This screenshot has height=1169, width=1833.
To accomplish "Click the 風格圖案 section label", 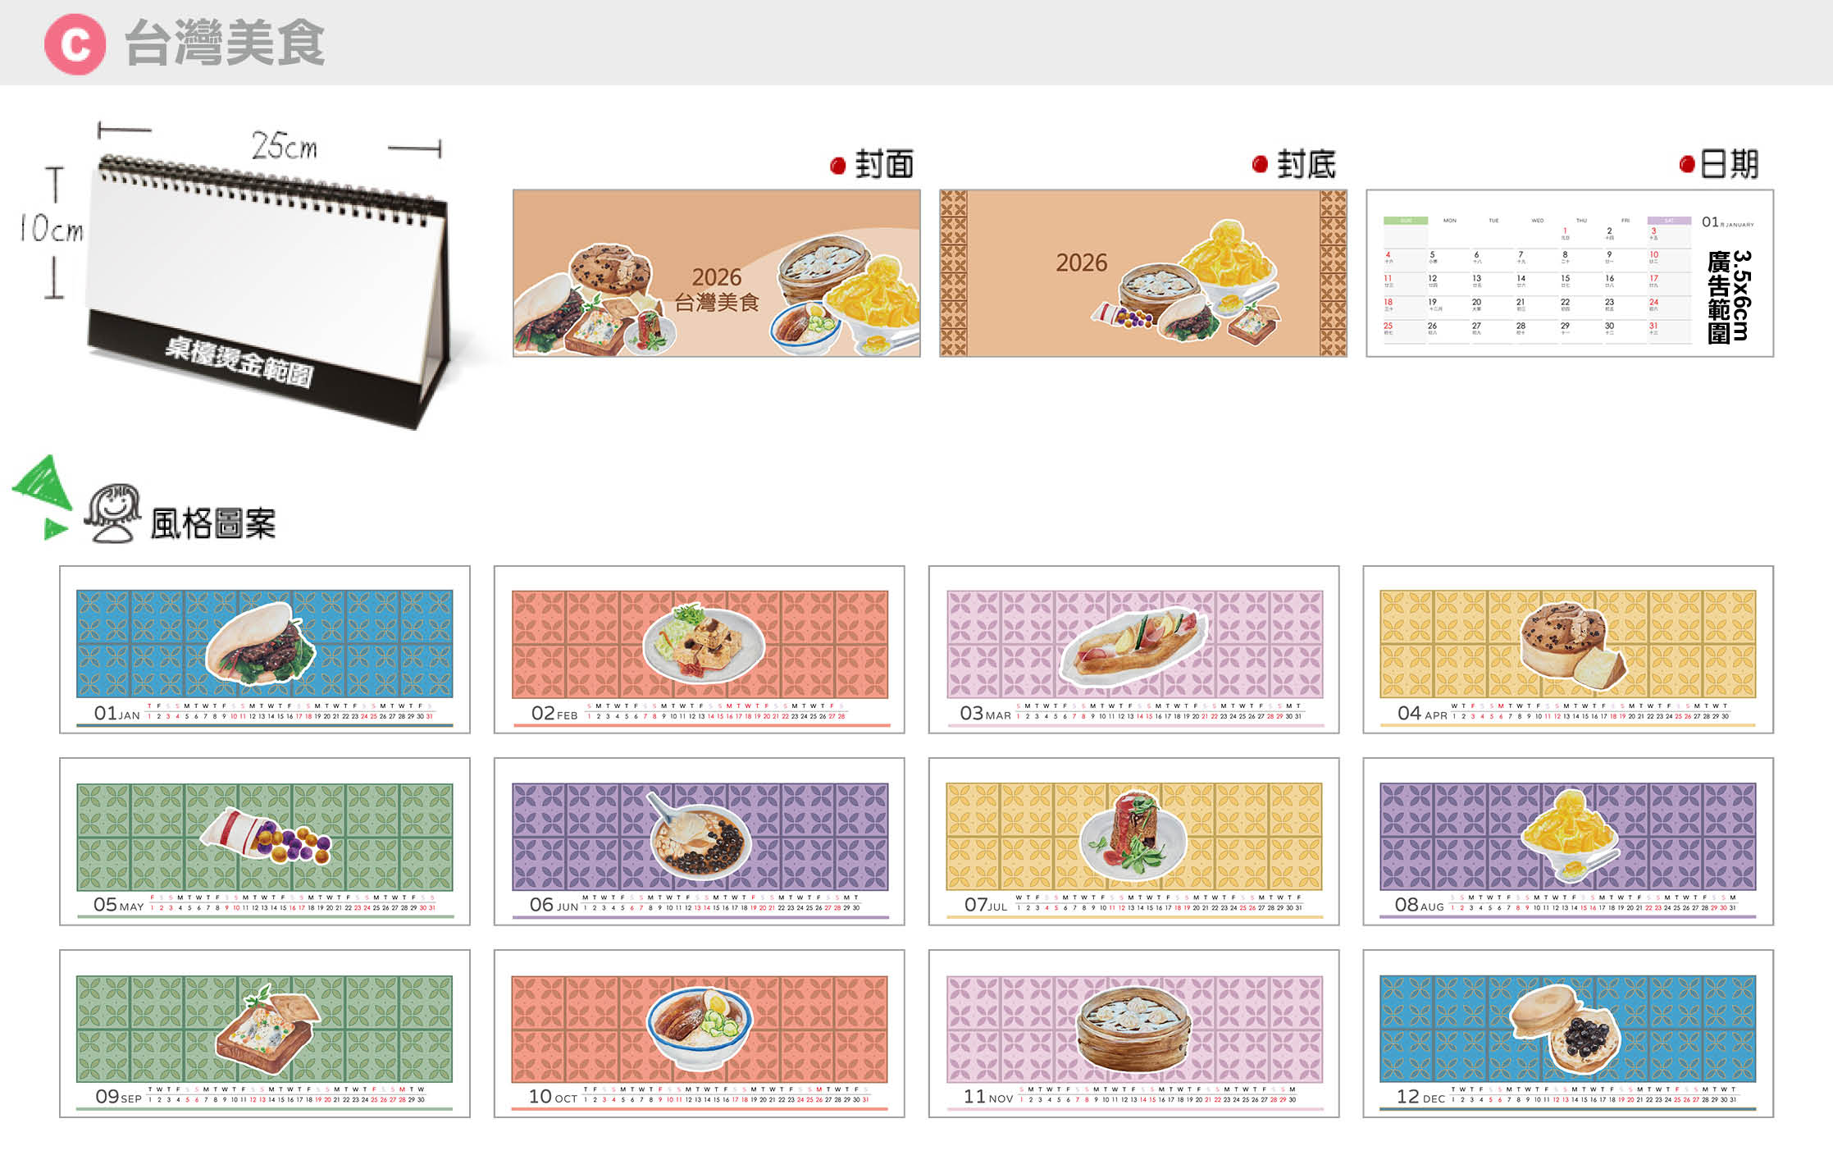I will pyautogui.click(x=213, y=523).
